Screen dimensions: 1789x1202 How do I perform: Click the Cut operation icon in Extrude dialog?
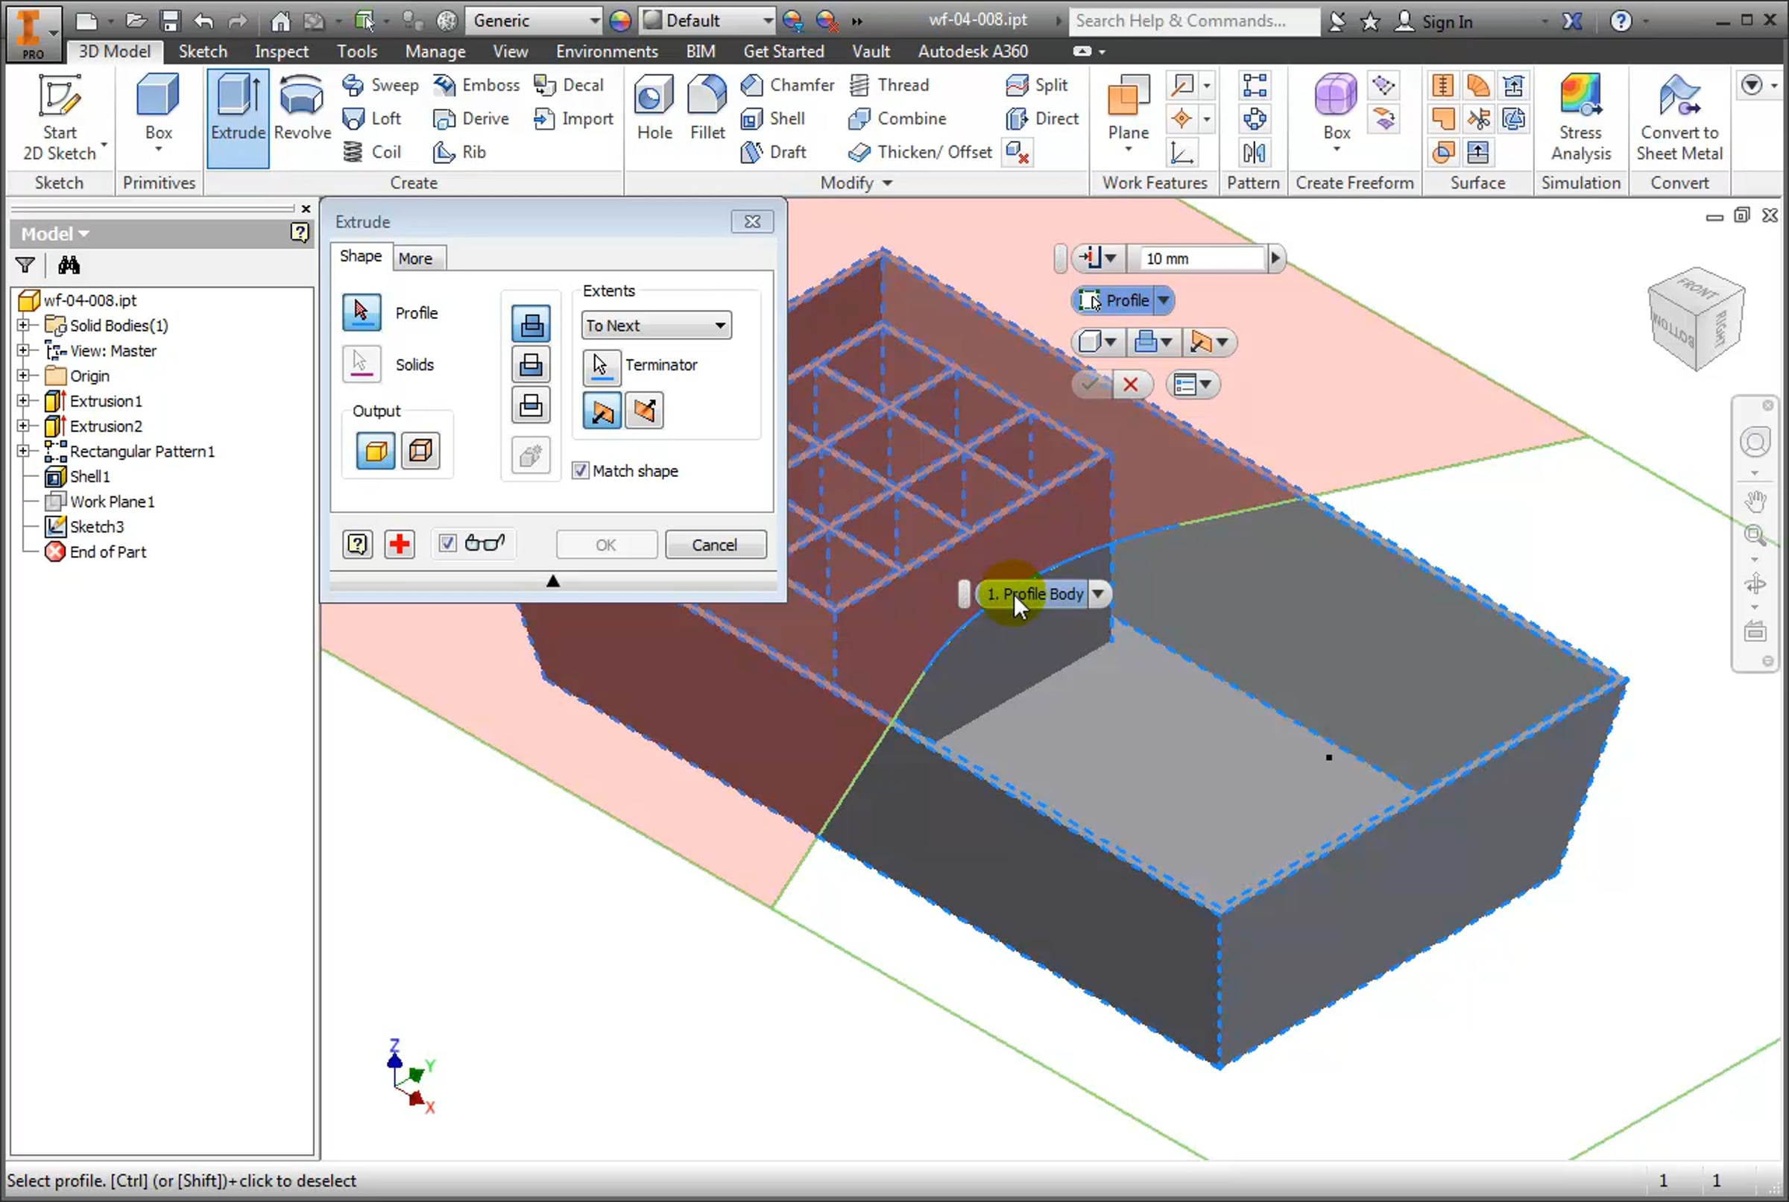[x=531, y=366]
